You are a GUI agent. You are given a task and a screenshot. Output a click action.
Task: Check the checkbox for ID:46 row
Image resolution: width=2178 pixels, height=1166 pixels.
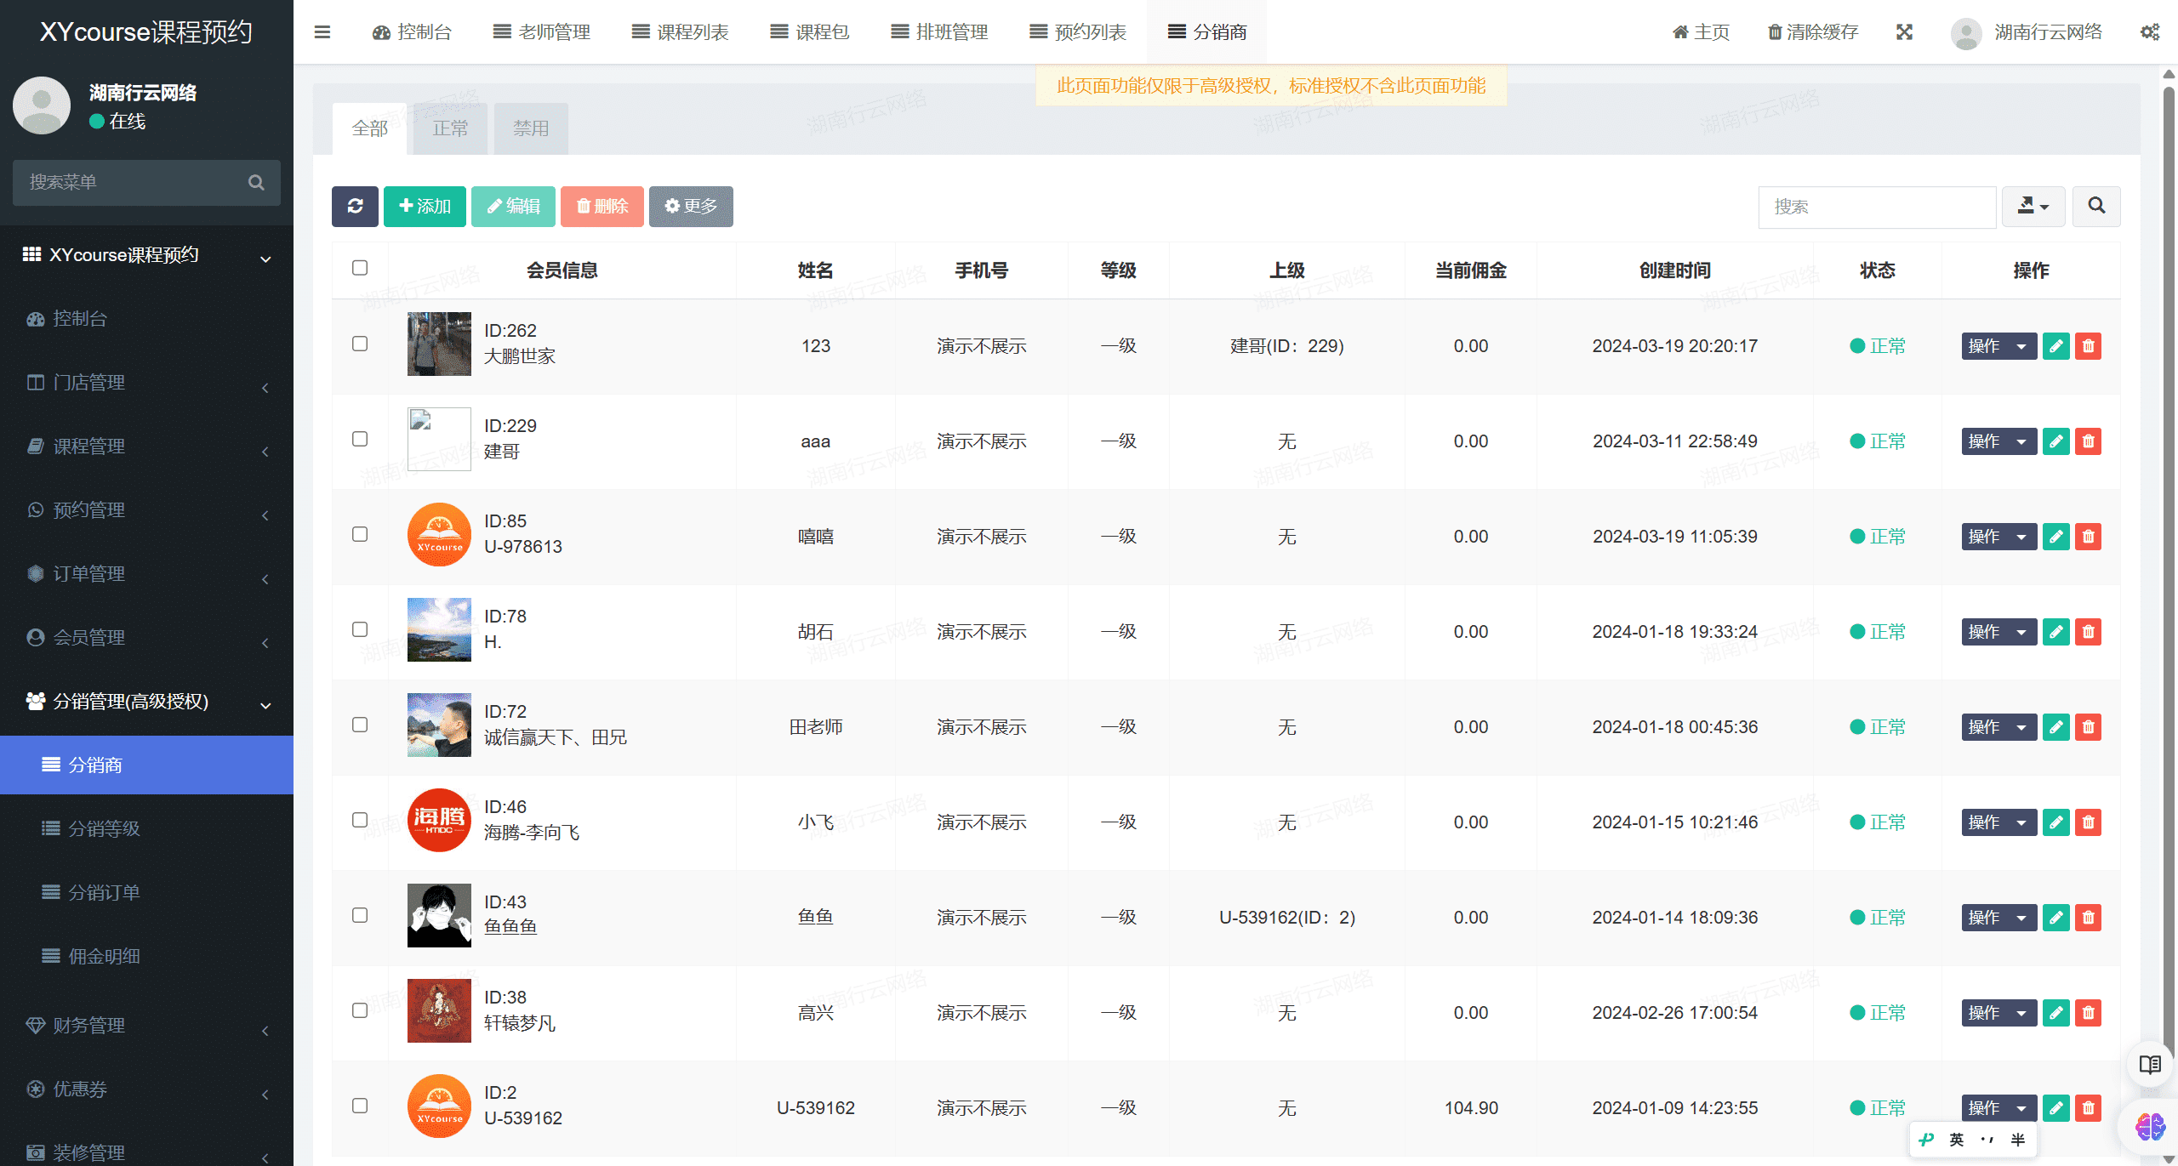(360, 820)
